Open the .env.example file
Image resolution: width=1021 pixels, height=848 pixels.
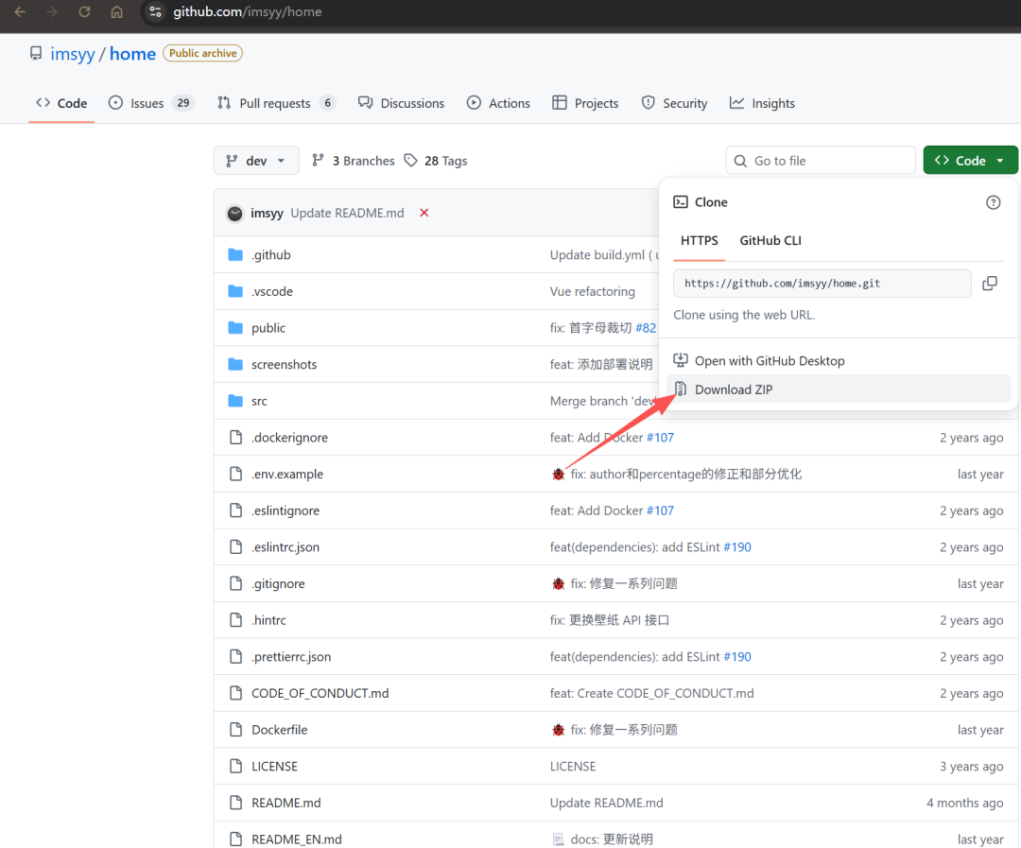tap(287, 475)
